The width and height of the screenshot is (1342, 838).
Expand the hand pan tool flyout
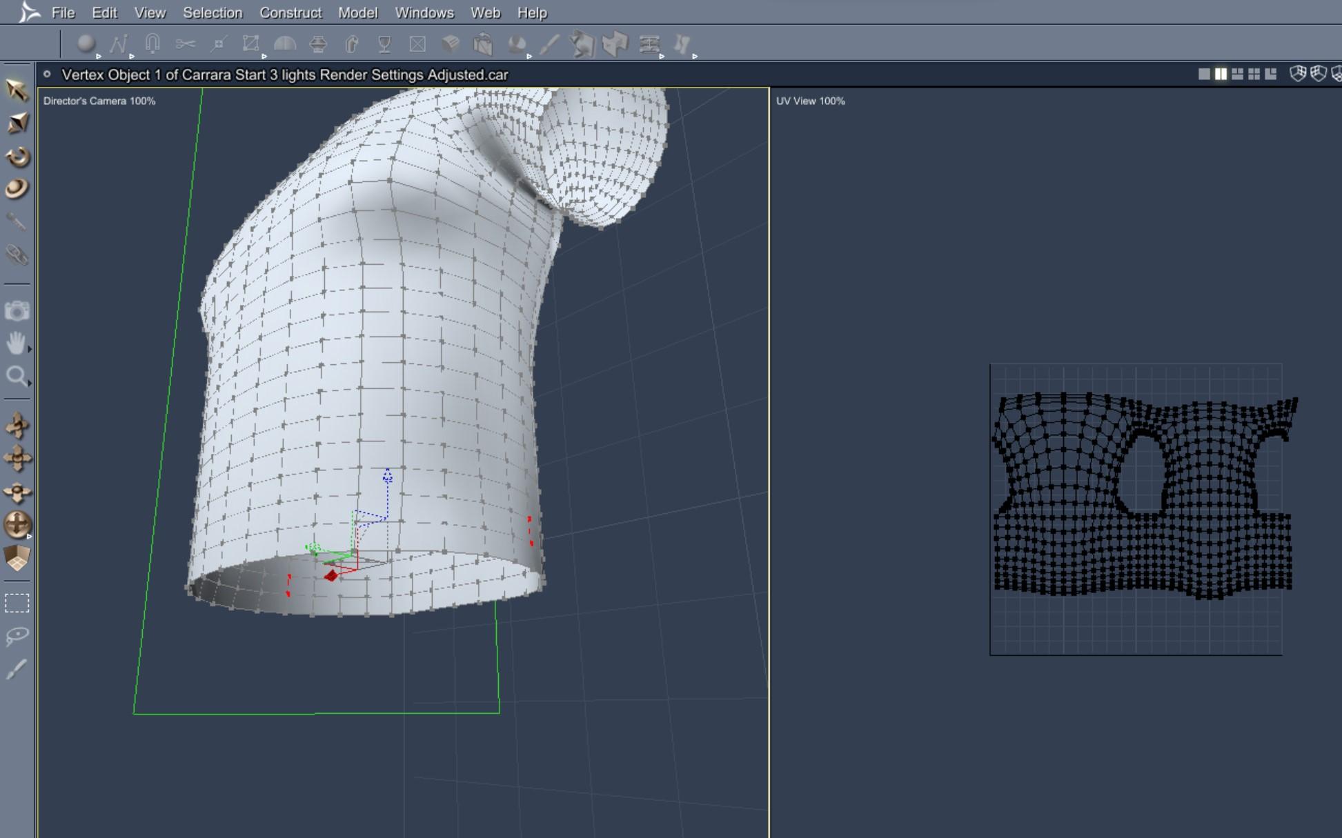point(30,350)
